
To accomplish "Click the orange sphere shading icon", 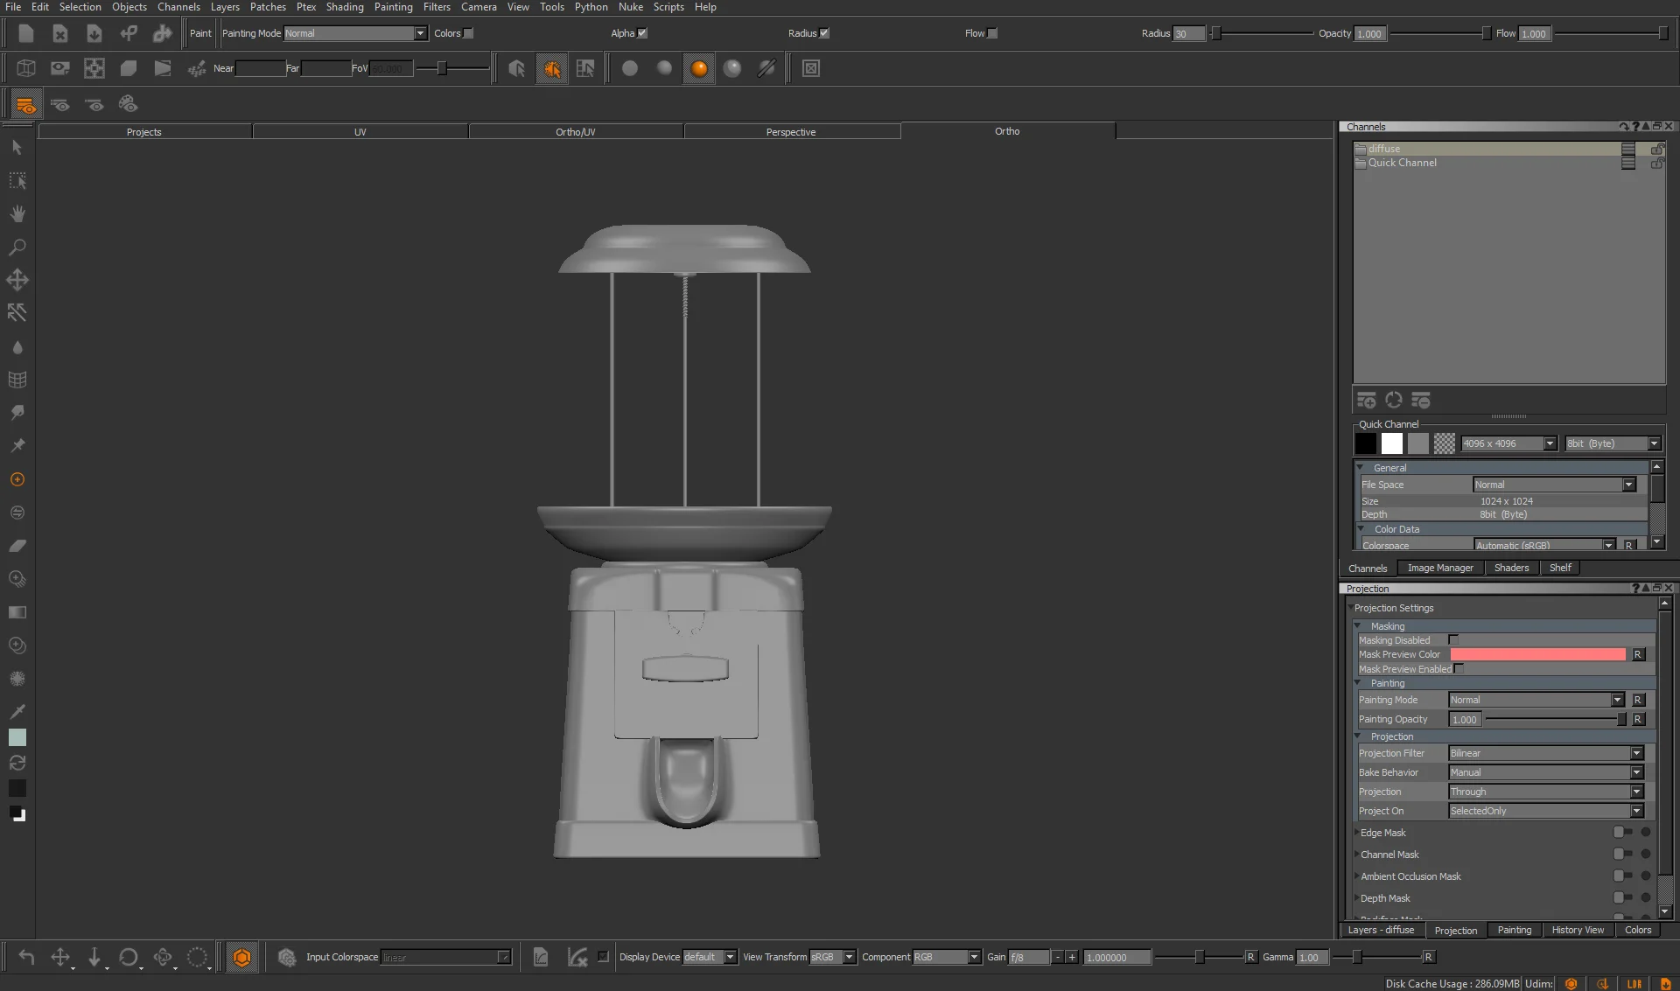I will click(x=698, y=68).
